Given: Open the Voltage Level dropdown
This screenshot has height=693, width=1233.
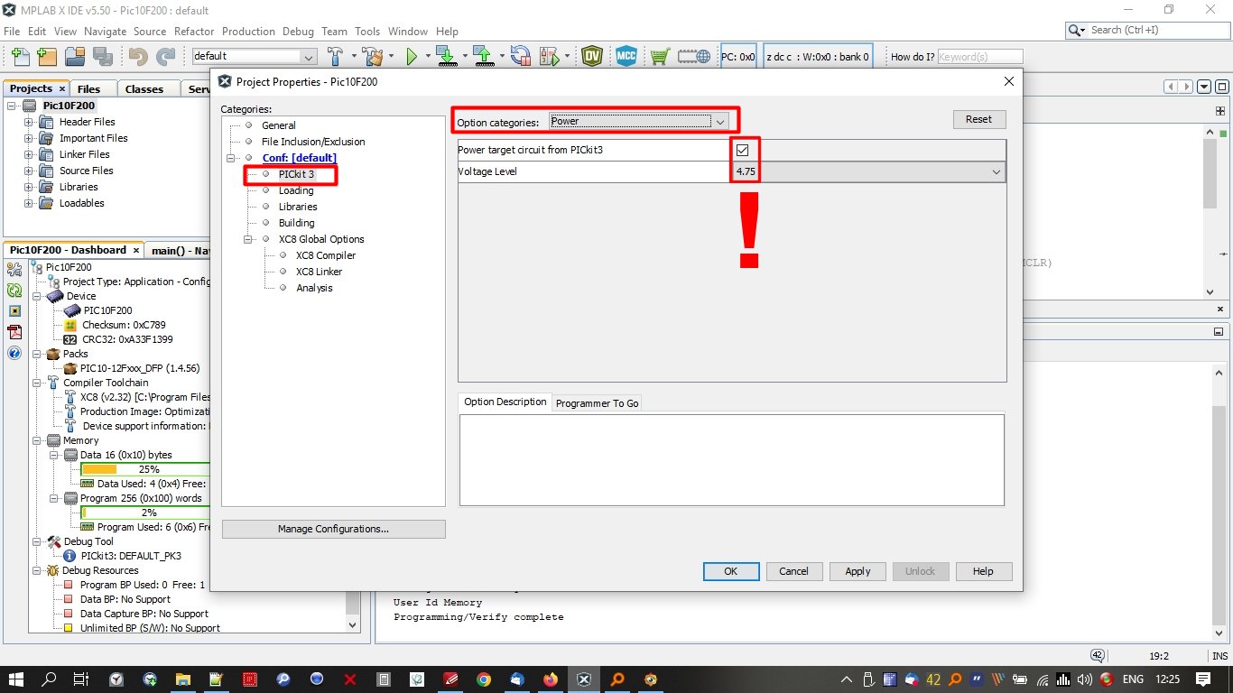Looking at the screenshot, I should tap(997, 171).
